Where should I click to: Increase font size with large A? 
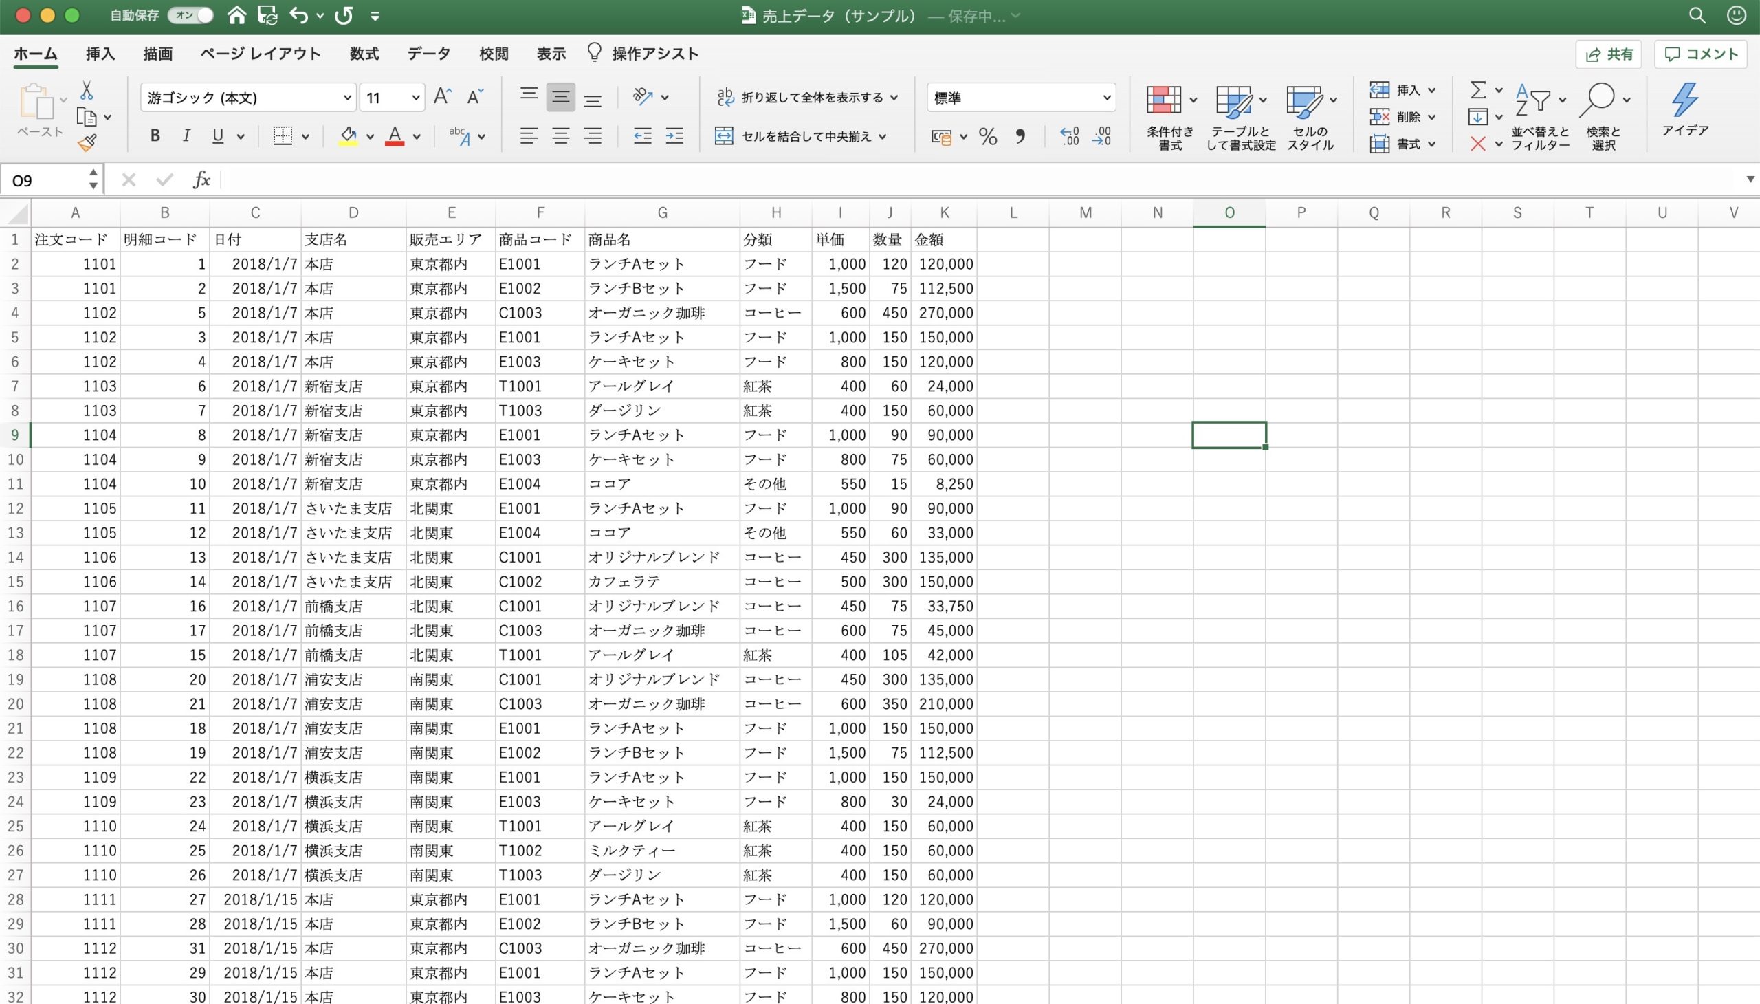point(443,97)
